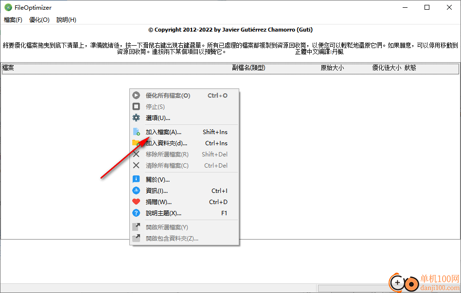The height and width of the screenshot is (293, 461).
Task: Click the Ctrl+O shortcut label
Action: point(217,96)
